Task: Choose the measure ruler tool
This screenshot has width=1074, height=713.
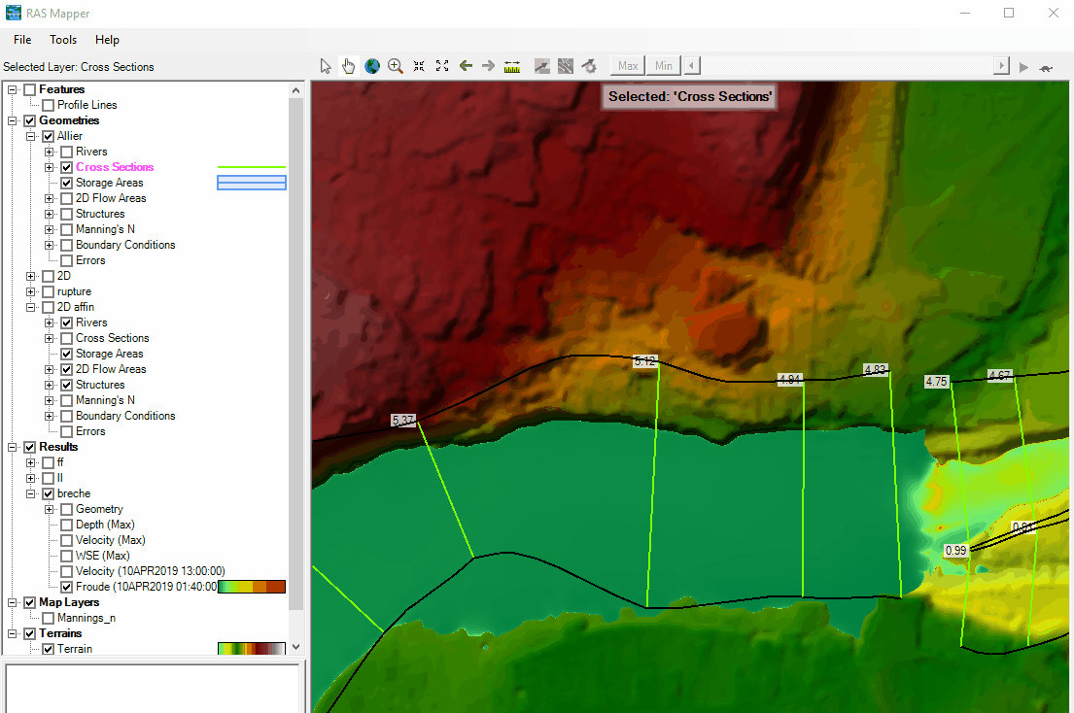Action: (512, 66)
